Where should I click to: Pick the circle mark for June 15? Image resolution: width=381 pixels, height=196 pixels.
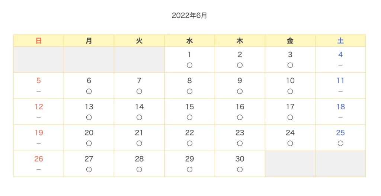[x=189, y=117]
